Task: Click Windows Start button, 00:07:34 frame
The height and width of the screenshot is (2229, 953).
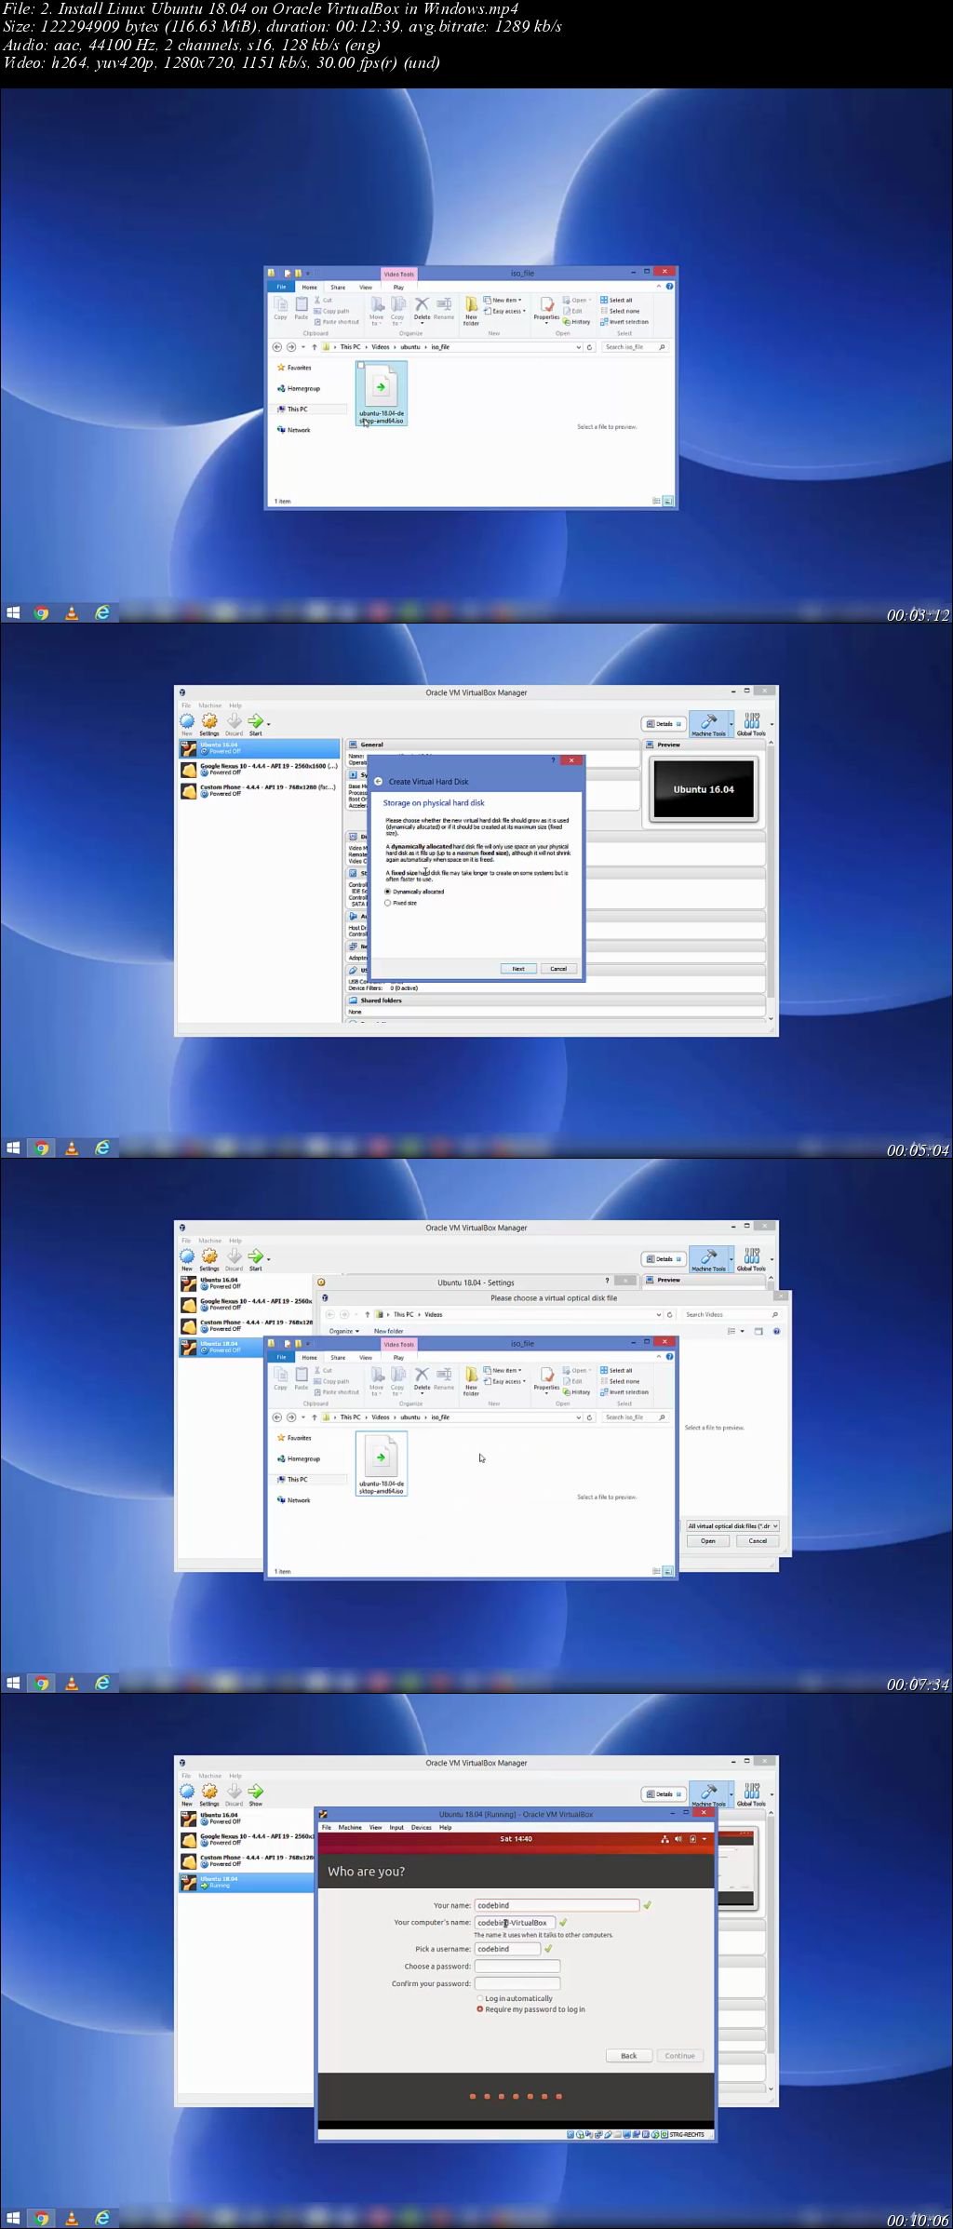Action: tap(13, 1683)
